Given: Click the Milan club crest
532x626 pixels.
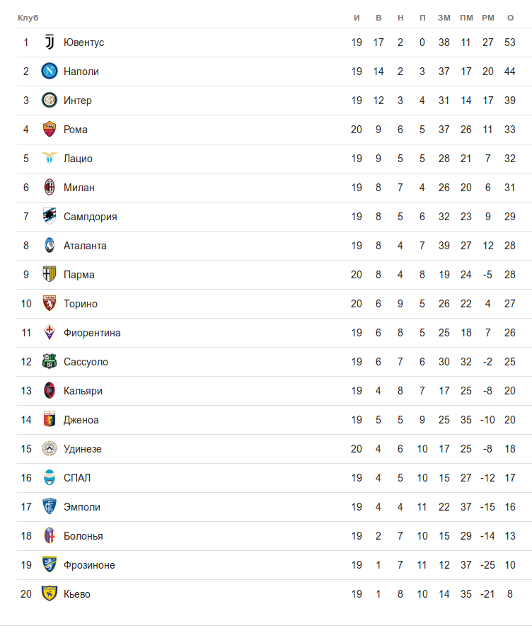Looking at the screenshot, I should point(50,188).
